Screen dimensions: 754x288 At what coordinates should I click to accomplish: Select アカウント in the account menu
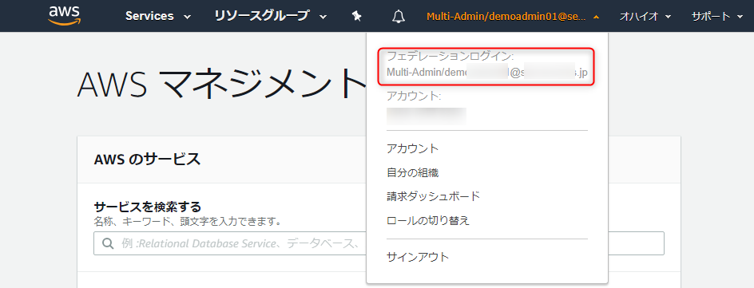(x=413, y=149)
